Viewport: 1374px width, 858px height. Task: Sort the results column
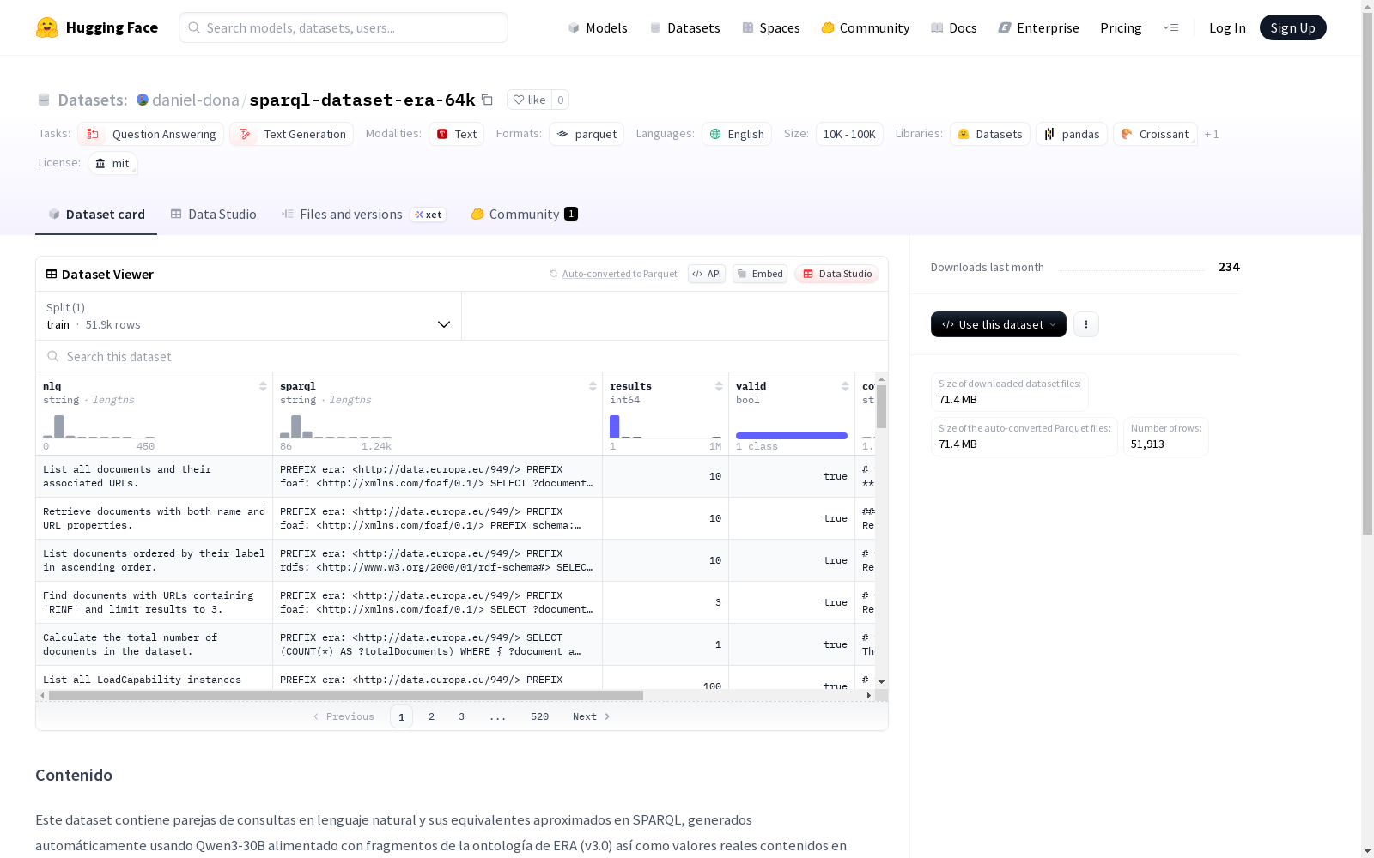point(719,386)
